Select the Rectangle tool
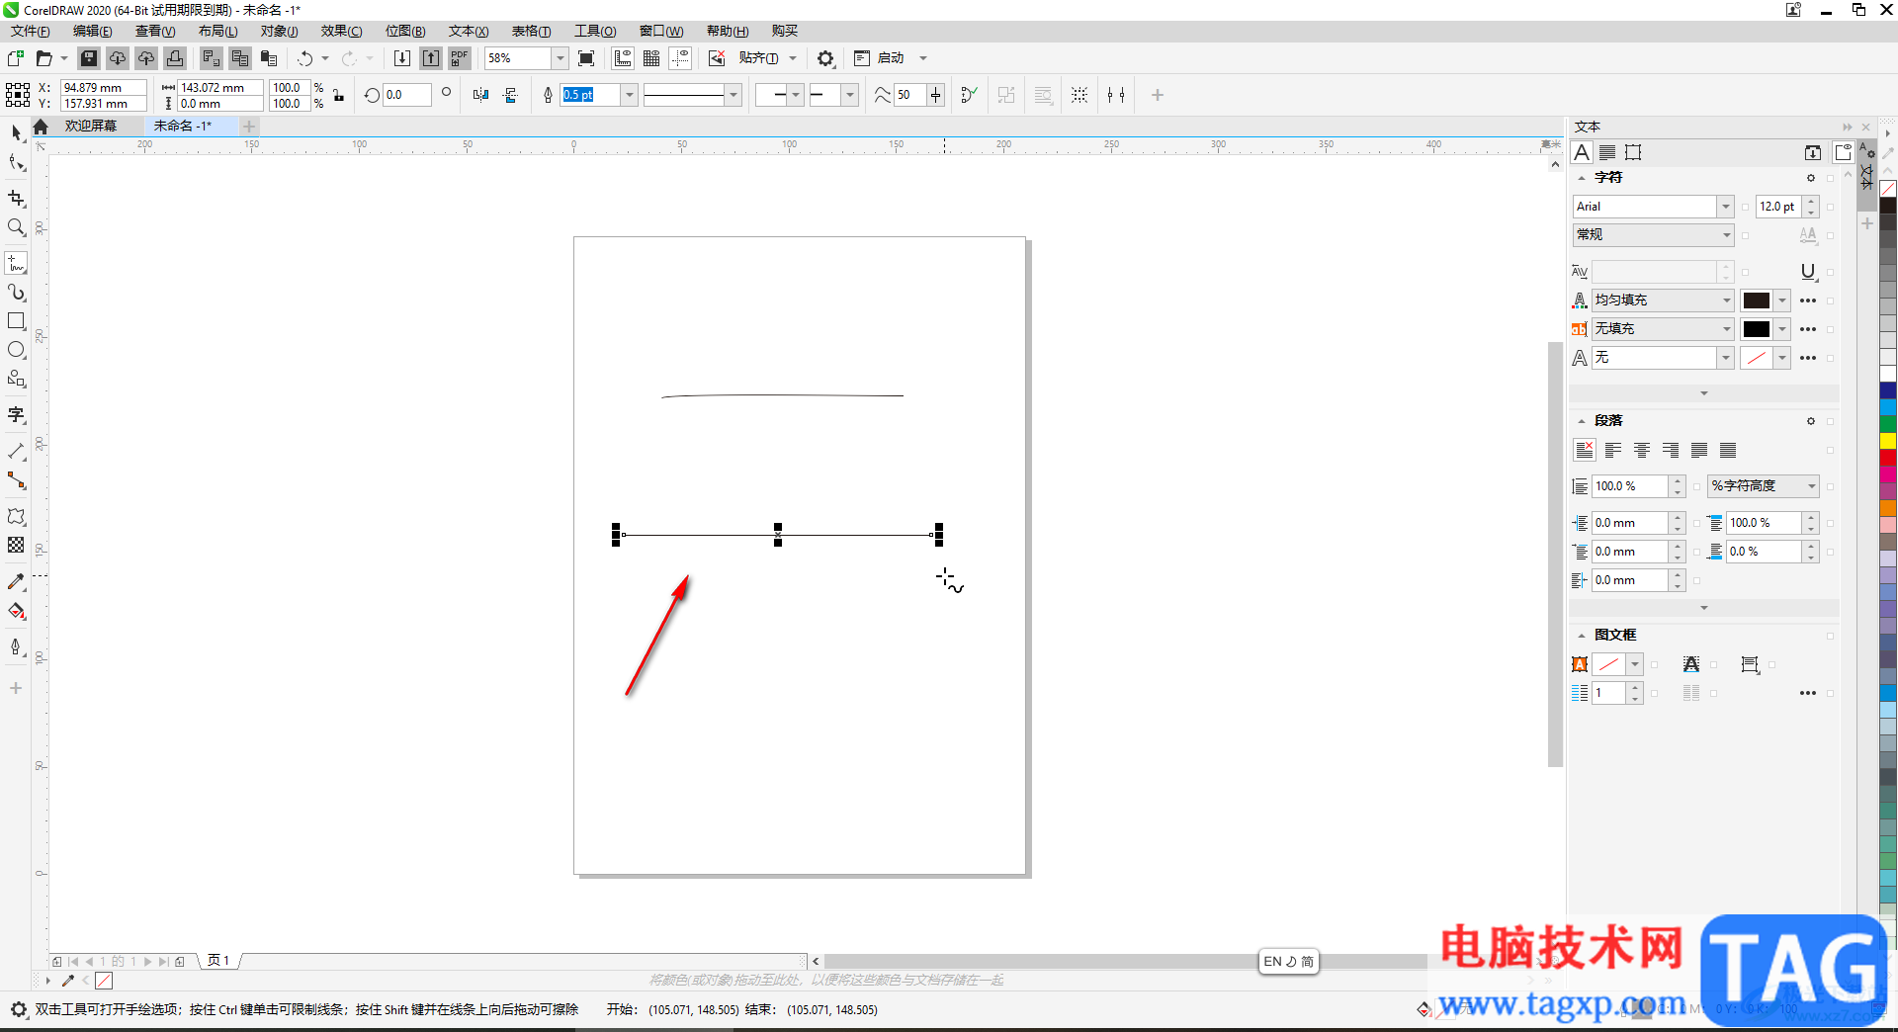 click(16, 321)
